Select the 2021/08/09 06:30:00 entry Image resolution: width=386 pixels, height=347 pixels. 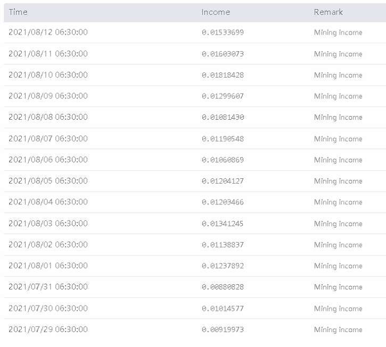[48, 96]
